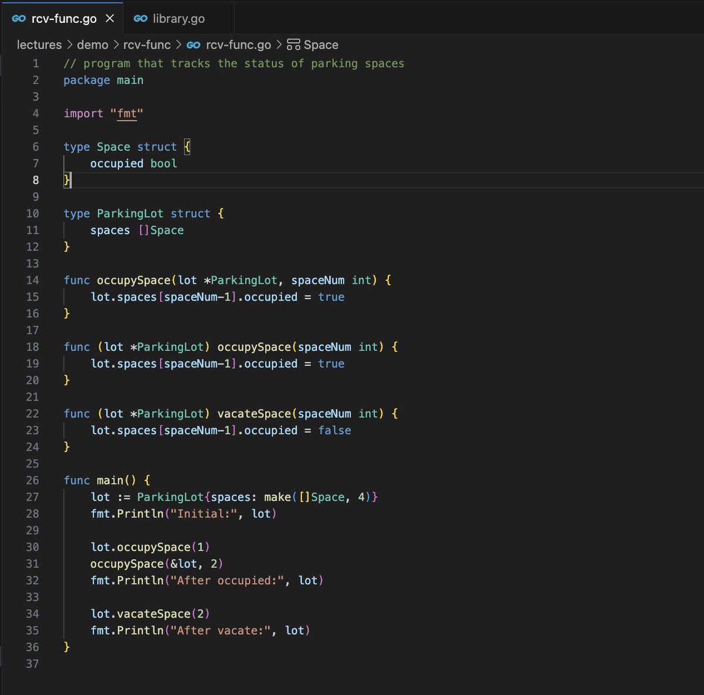Click line number 8 in the gutter
The width and height of the screenshot is (704, 695).
point(36,180)
